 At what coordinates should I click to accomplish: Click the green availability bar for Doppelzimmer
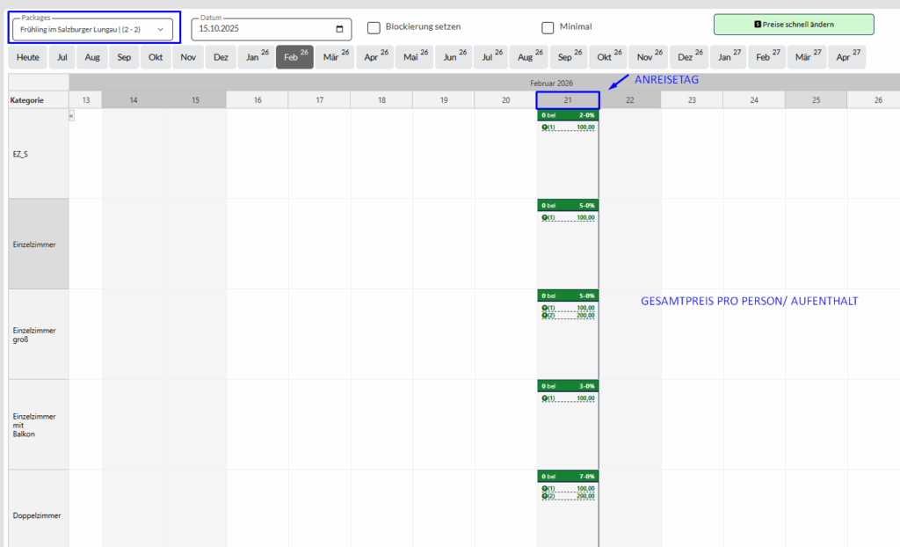568,476
